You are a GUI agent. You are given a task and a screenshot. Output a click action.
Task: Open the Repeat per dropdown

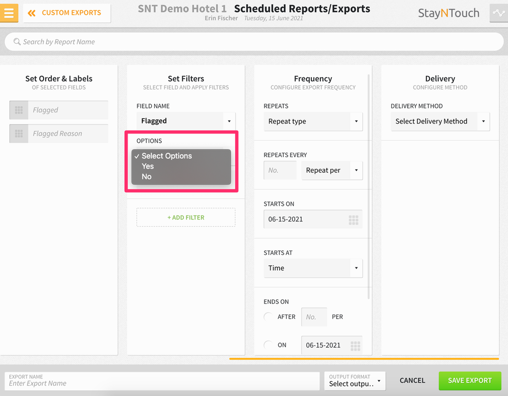pos(332,170)
